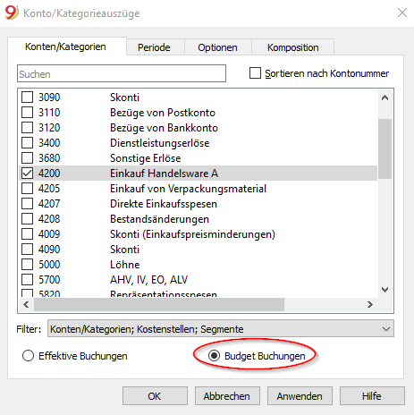The image size is (414, 415).
Task: Check the 4208 Bestandsänderungen checkbox
Action: [x=27, y=219]
